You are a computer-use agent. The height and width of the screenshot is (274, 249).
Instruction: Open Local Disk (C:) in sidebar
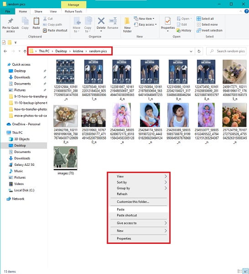tap(21, 190)
